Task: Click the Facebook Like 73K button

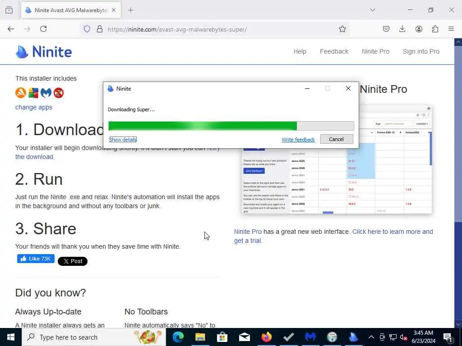Action: (x=36, y=259)
